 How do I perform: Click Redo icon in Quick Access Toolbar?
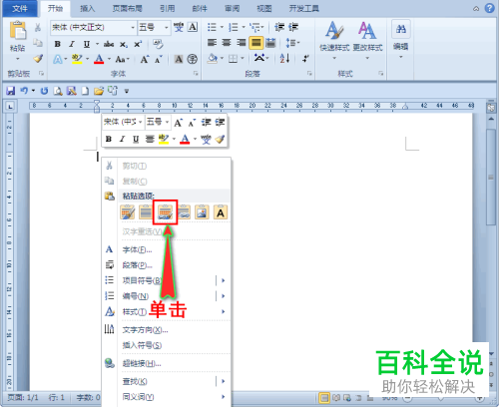coord(44,91)
